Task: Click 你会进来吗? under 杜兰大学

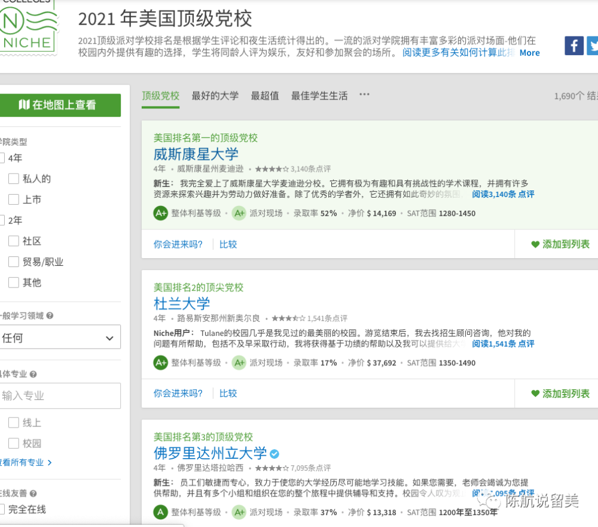Action: tap(178, 393)
